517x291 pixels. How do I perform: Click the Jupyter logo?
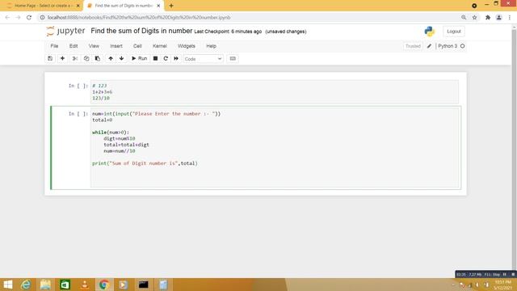click(65, 31)
